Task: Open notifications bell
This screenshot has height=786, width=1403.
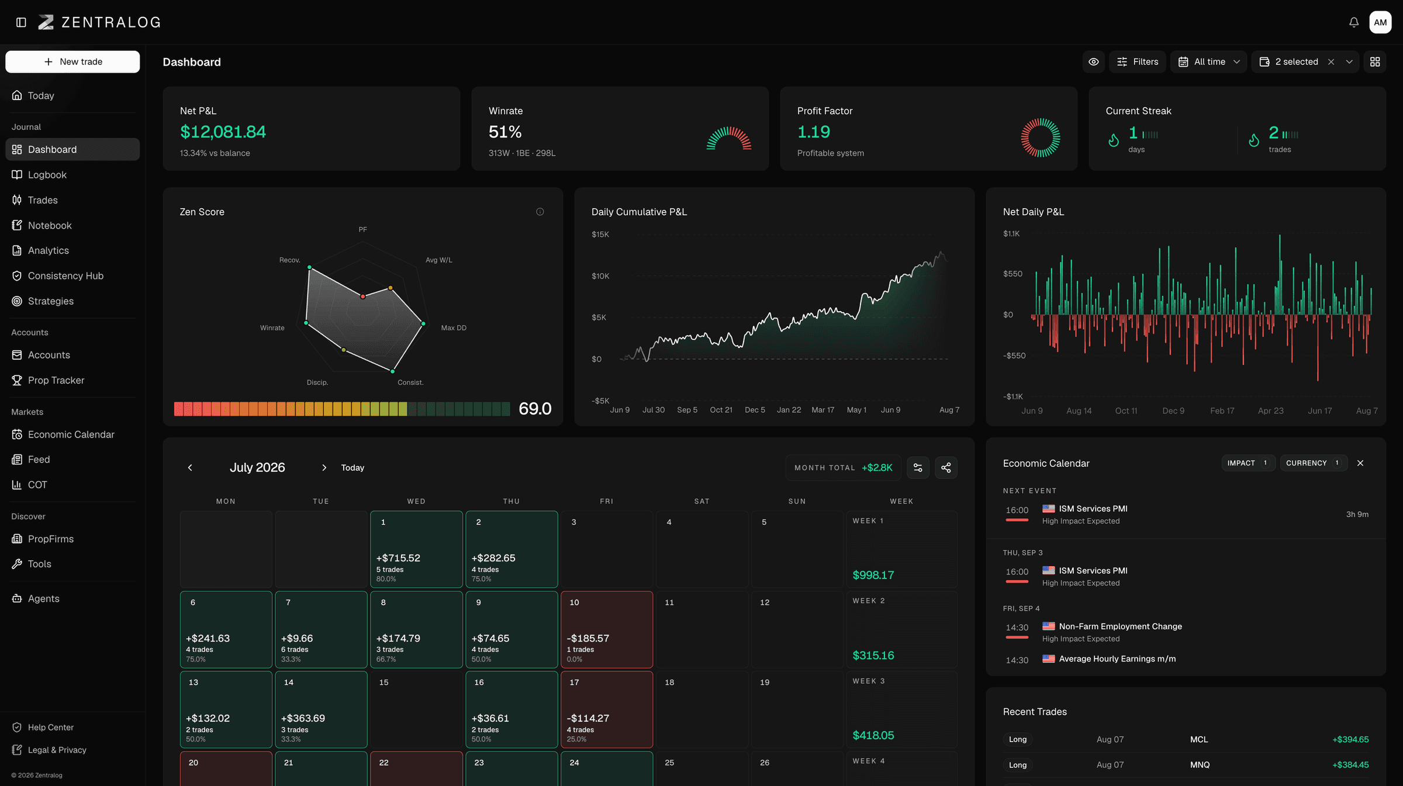Action: coord(1354,22)
